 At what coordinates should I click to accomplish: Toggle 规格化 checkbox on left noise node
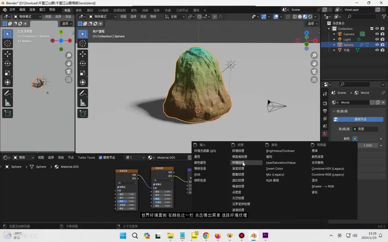(x=118, y=187)
